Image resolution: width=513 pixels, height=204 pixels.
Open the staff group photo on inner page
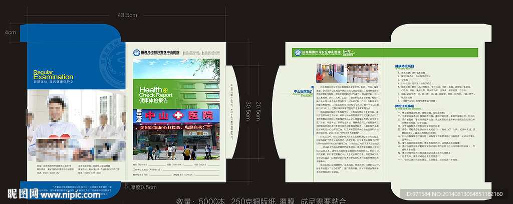pos(363,73)
